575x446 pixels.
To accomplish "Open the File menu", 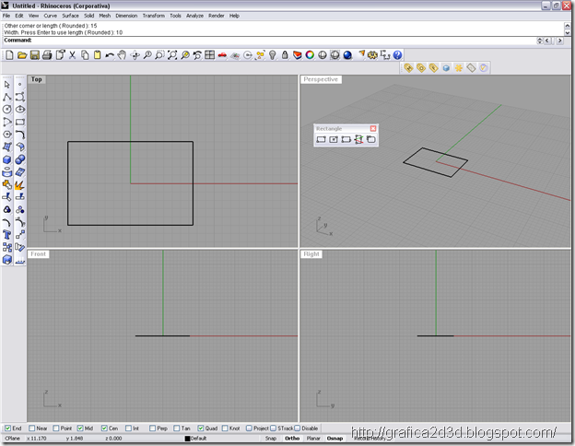I will tap(6, 16).
